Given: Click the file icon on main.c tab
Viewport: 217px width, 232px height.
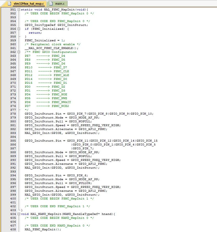Looking at the screenshot, I should coord(51,3).
